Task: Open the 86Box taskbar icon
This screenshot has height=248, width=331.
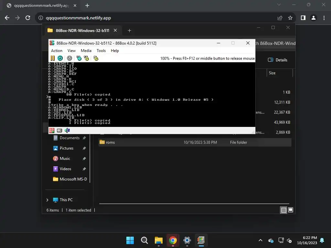Action: 201,240
